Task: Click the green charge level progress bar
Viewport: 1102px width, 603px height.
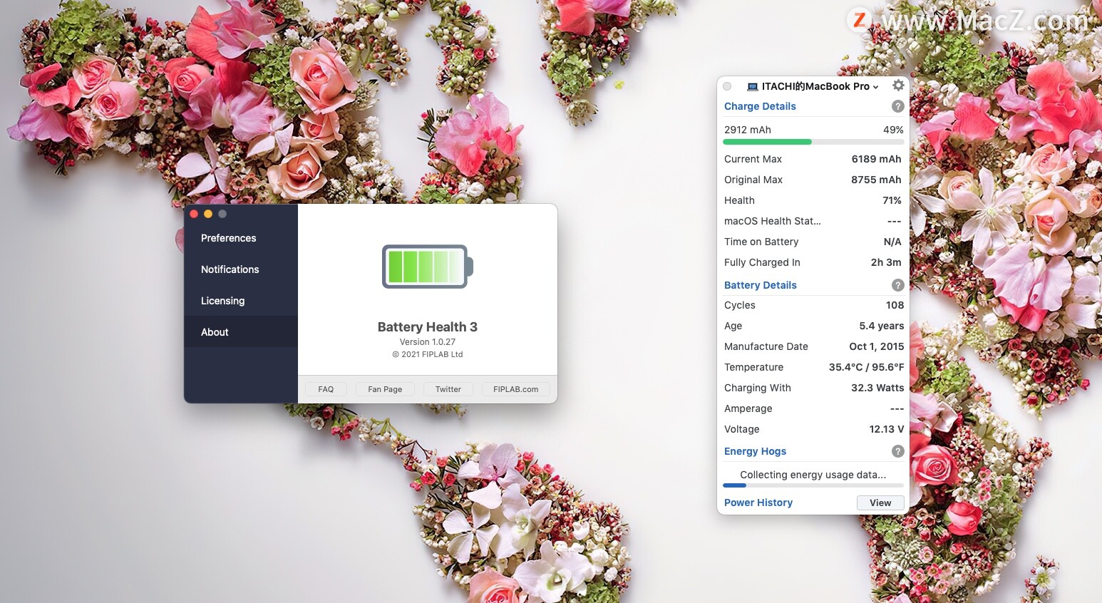Action: click(813, 142)
